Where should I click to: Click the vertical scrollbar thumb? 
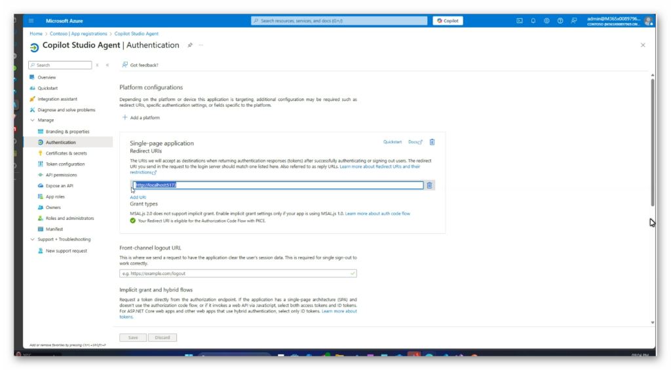coord(652,143)
